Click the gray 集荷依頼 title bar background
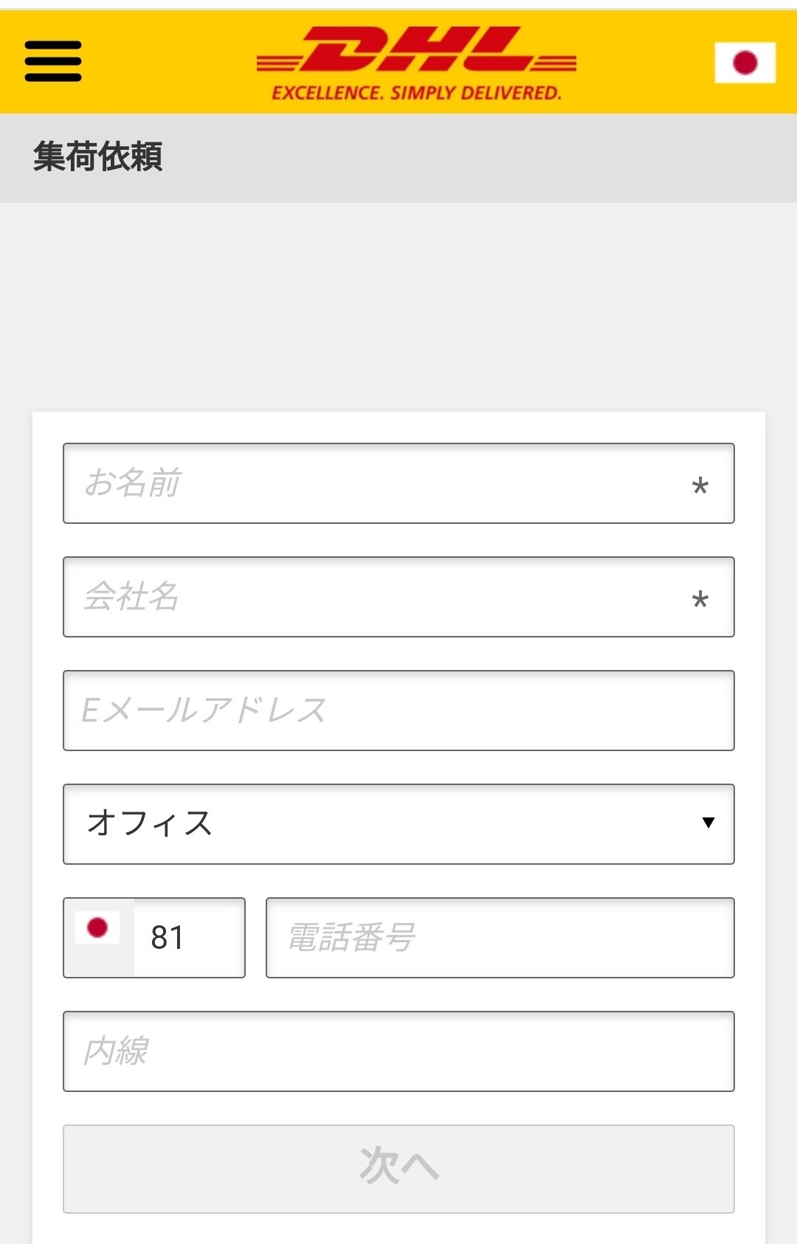The image size is (797, 1244). (x=480, y=158)
